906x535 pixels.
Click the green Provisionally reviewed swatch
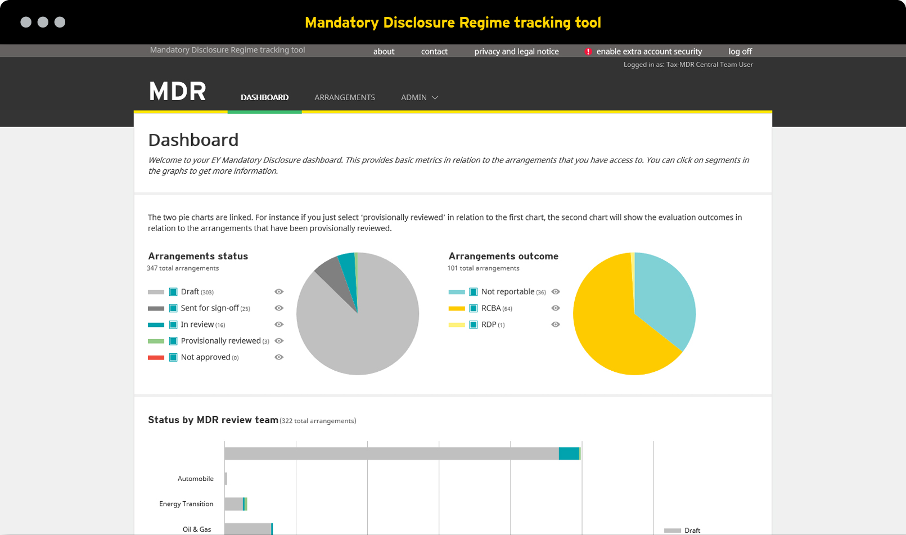(x=156, y=341)
